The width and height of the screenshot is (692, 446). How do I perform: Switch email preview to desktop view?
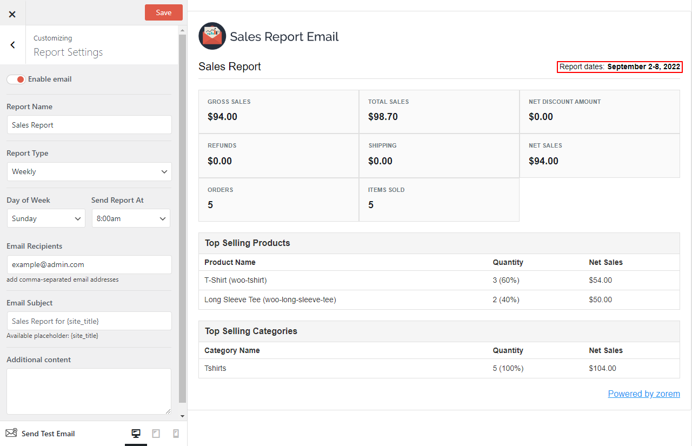(136, 433)
